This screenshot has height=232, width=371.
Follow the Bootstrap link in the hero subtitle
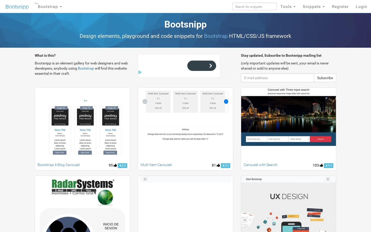point(216,36)
